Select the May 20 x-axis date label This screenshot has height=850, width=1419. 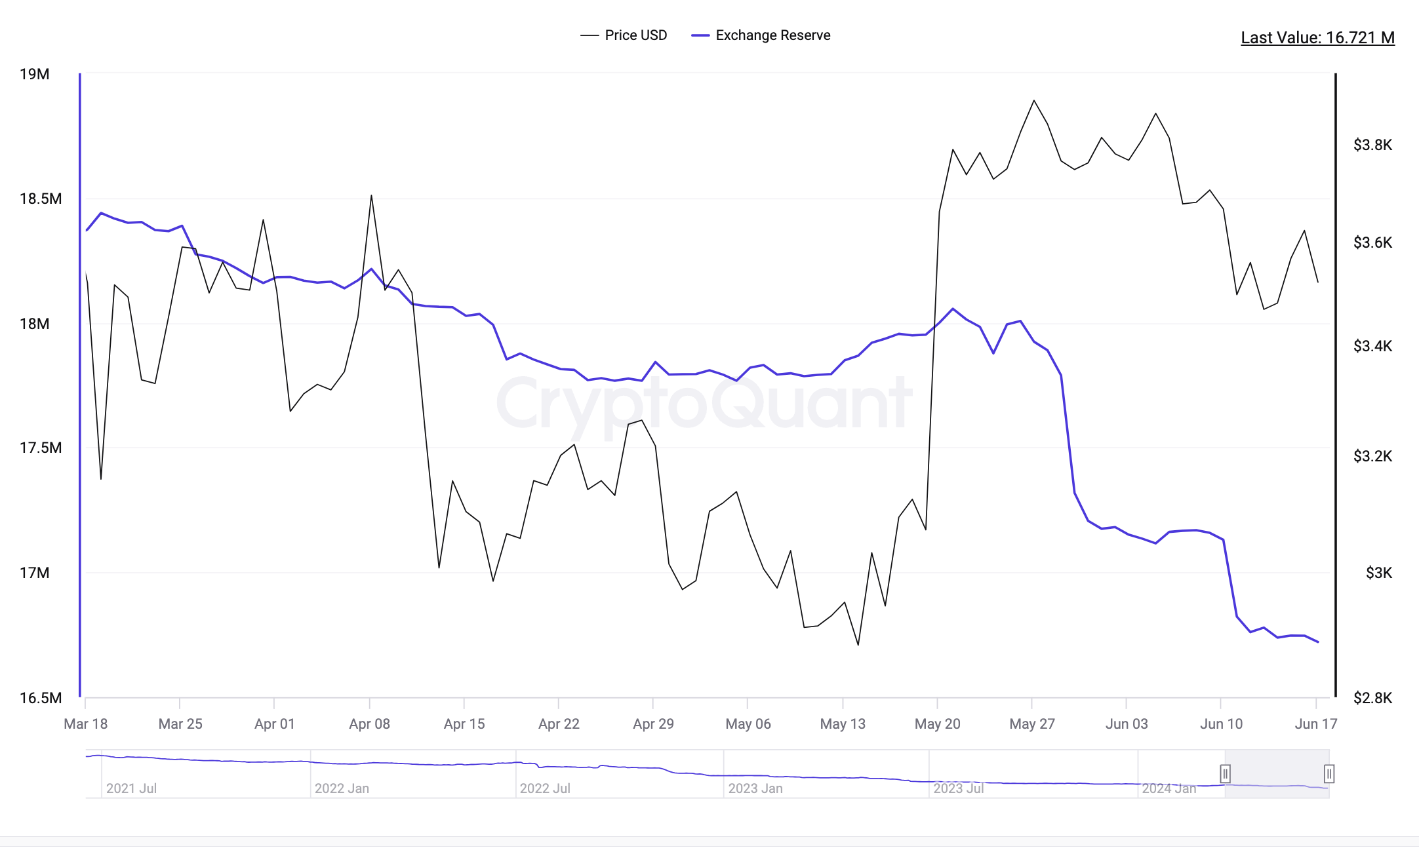(x=937, y=724)
